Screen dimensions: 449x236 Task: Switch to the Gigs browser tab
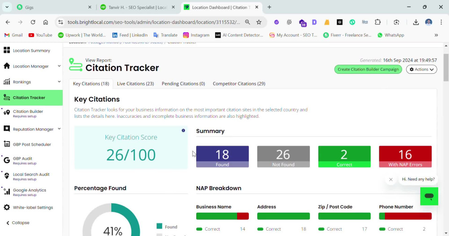[53, 7]
